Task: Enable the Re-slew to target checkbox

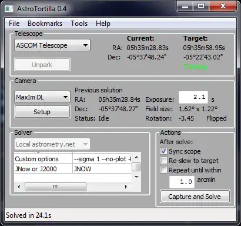Action: point(163,161)
